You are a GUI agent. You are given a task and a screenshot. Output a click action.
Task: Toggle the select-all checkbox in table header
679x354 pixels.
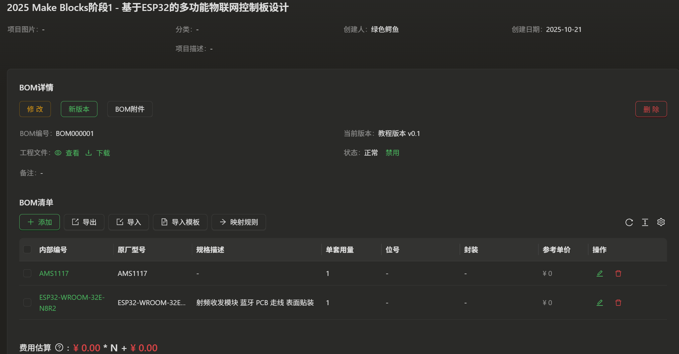(27, 249)
